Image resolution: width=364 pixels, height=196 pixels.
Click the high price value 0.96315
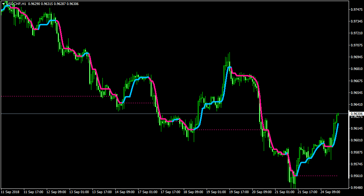tap(47, 4)
